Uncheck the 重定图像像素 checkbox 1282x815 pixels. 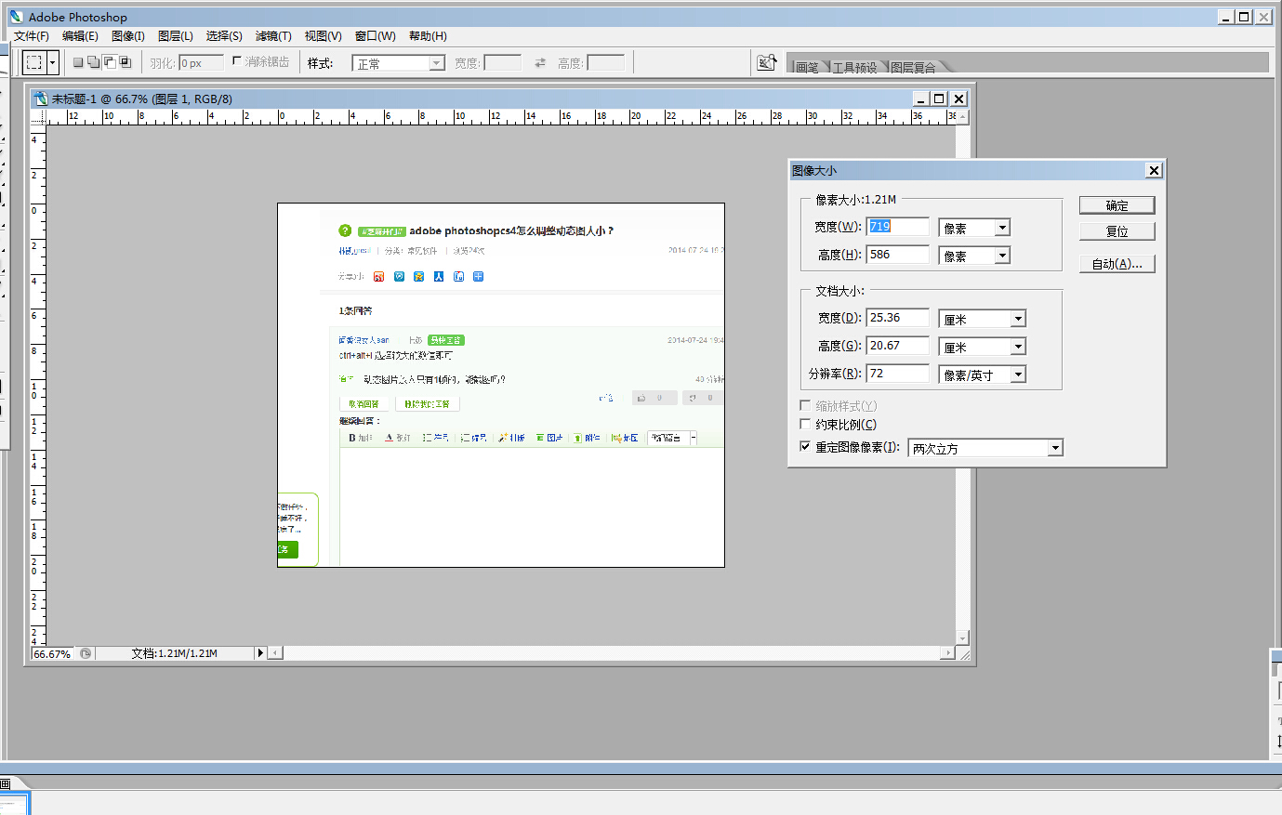click(805, 446)
